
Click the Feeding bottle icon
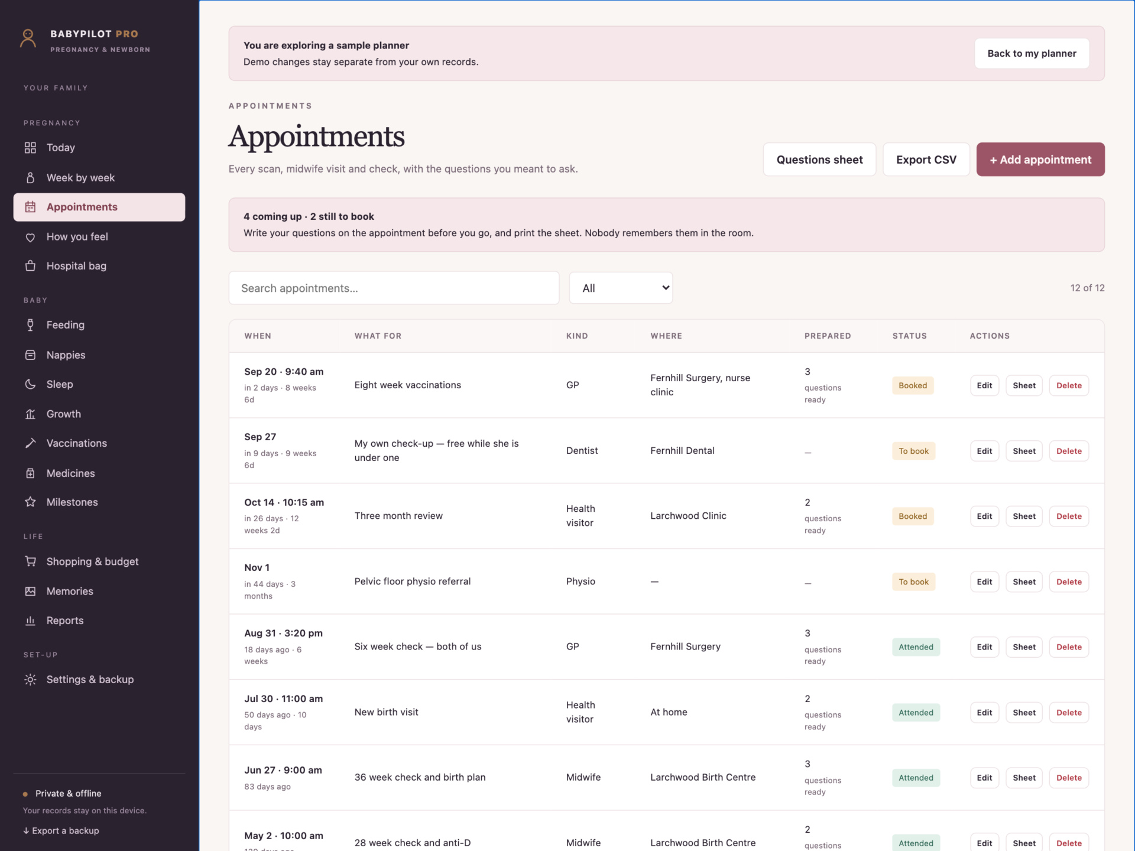30,325
